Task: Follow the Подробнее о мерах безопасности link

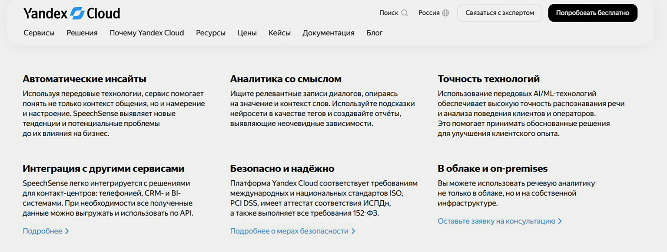Action: pyautogui.click(x=289, y=231)
